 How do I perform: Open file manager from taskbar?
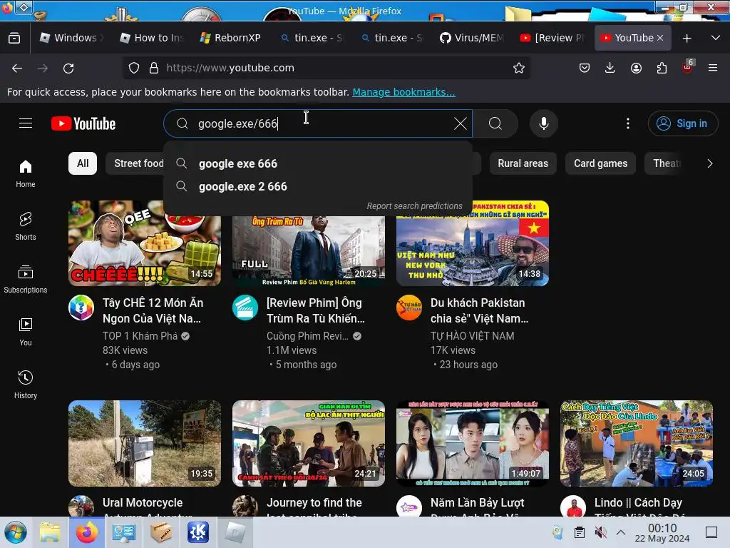(x=50, y=532)
